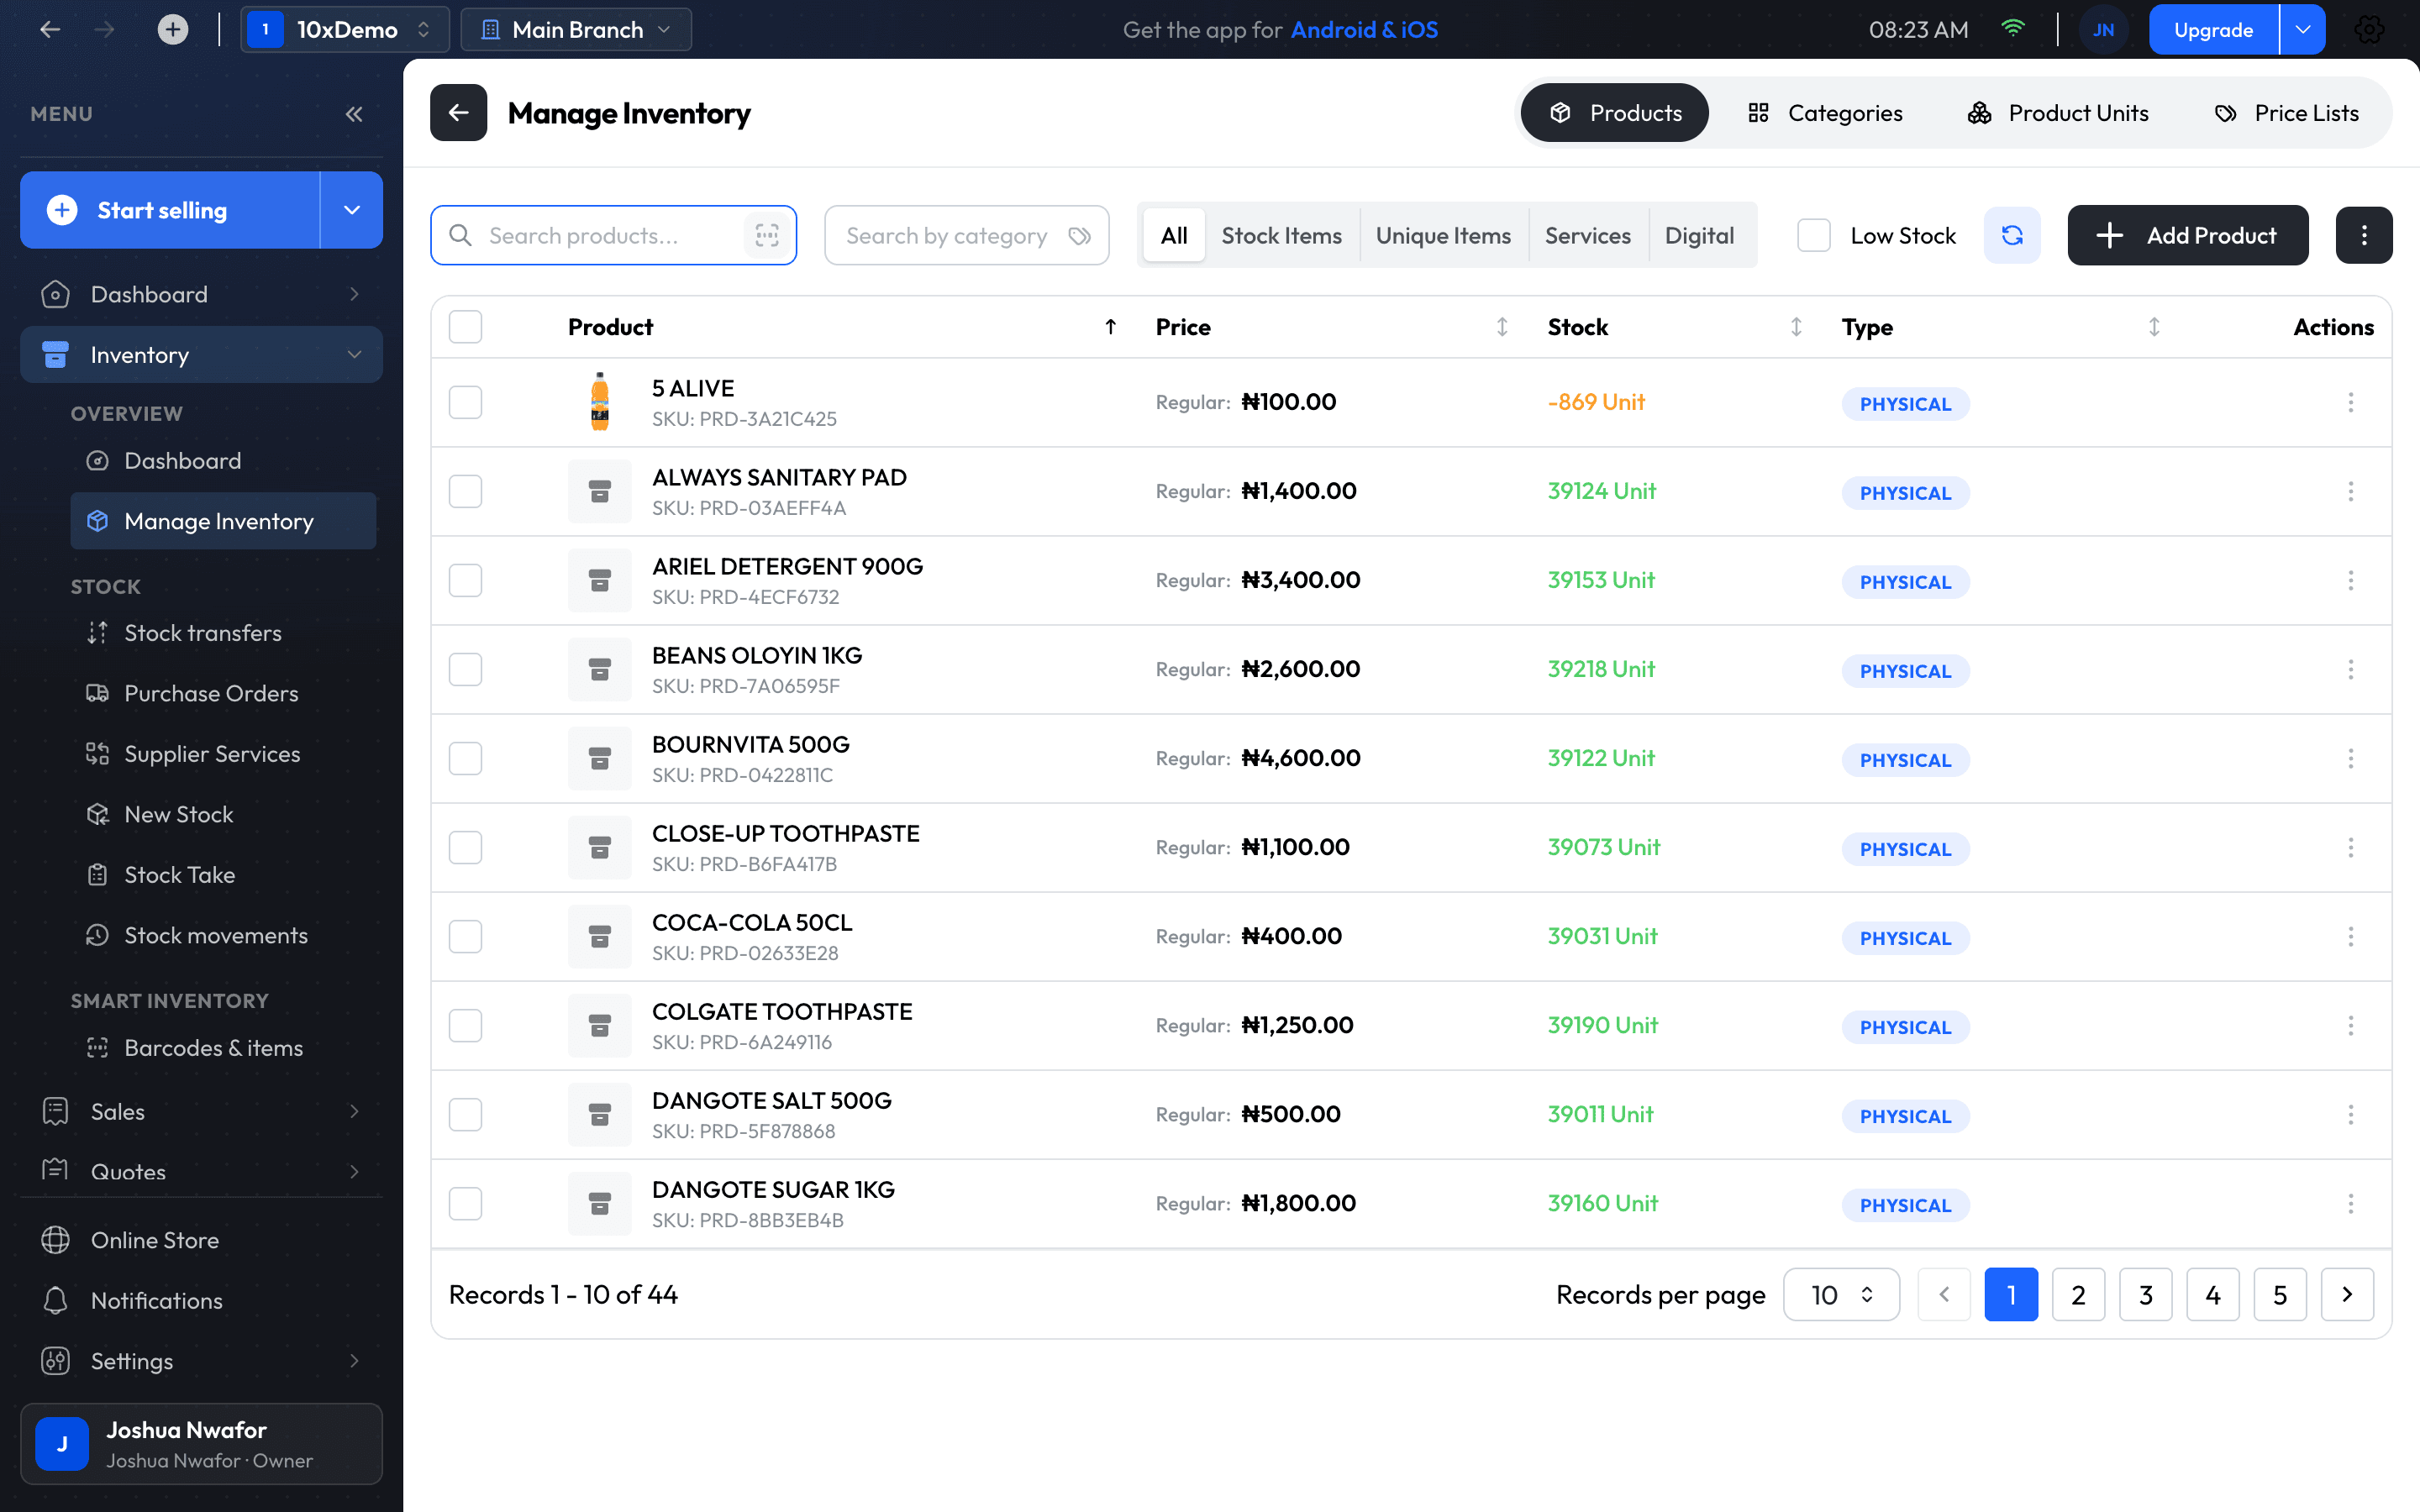The image size is (2420, 1512).
Task: Open the three-dot menu beside Add Product
Action: pos(2364,235)
